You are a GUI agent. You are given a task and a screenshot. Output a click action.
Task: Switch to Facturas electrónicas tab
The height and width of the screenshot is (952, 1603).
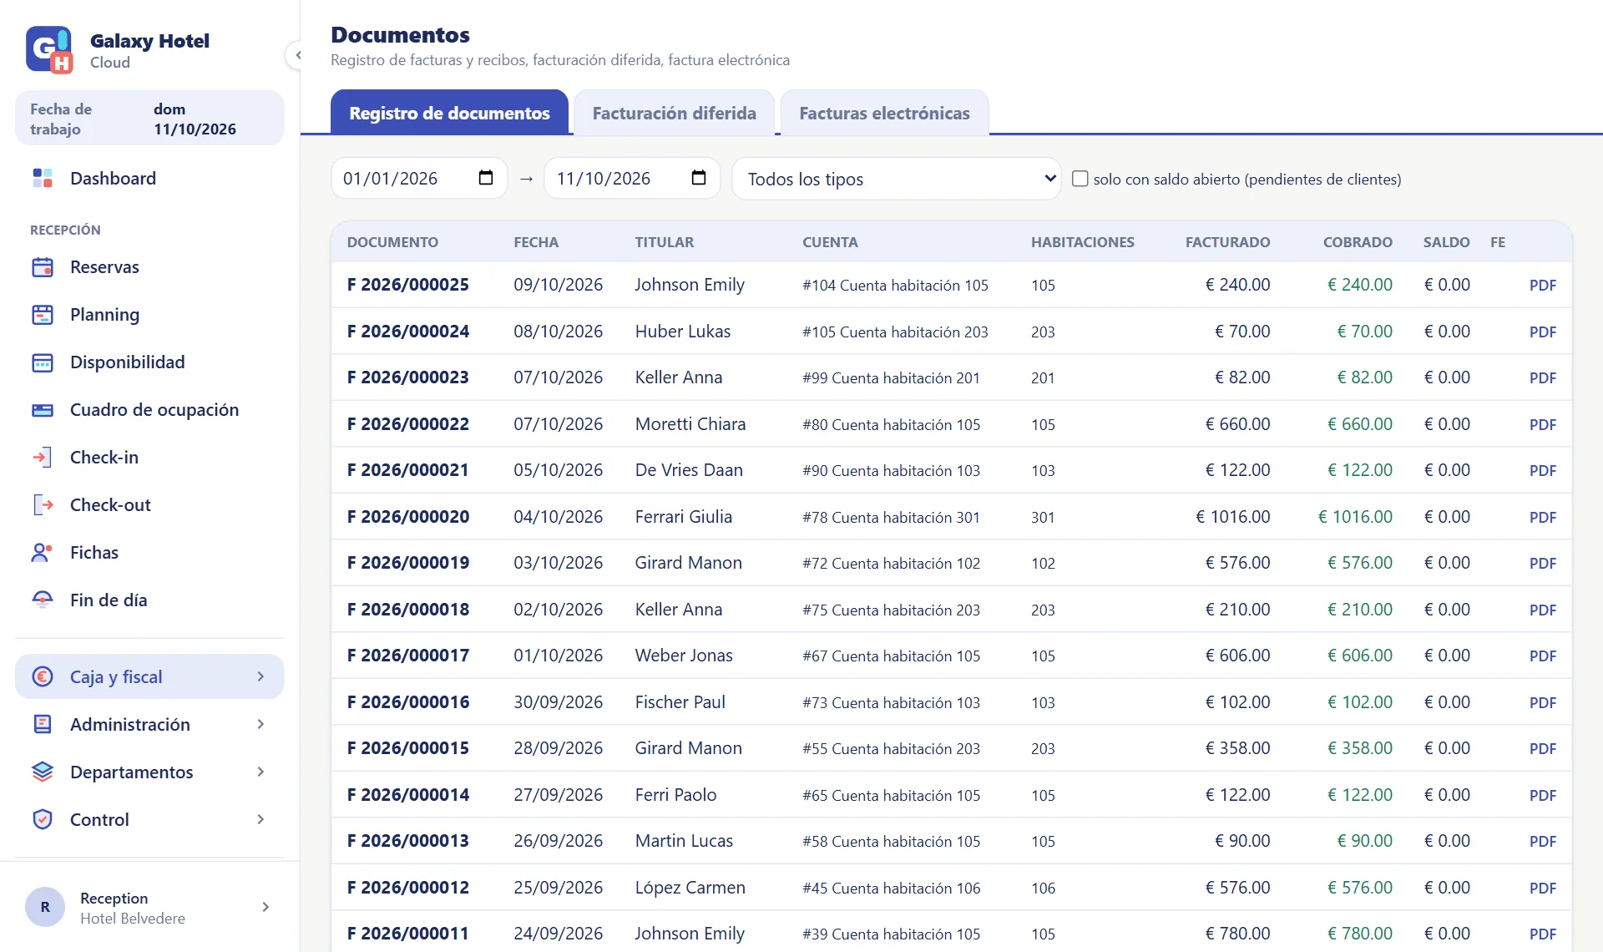pyautogui.click(x=884, y=113)
